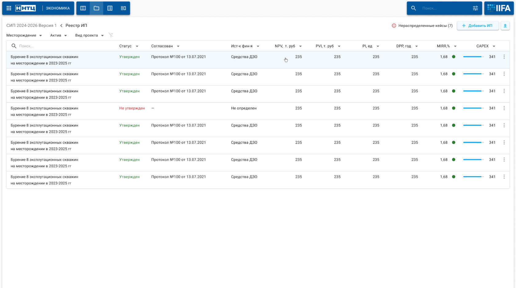Click the table search magnifier icon
Image resolution: width=516 pixels, height=288 pixels.
[14, 46]
